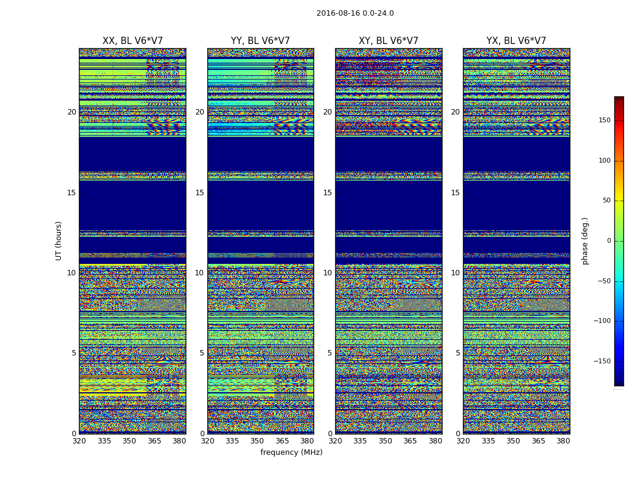Click the '335' frequency tick of XX plot

[104, 441]
